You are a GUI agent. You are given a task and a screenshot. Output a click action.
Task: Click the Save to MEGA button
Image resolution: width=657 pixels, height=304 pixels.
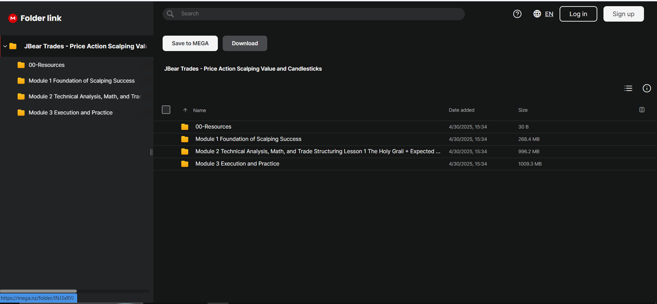[x=190, y=44]
